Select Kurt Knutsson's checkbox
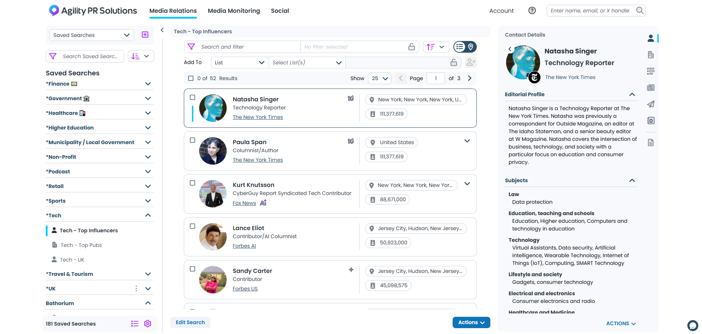 click(x=193, y=183)
